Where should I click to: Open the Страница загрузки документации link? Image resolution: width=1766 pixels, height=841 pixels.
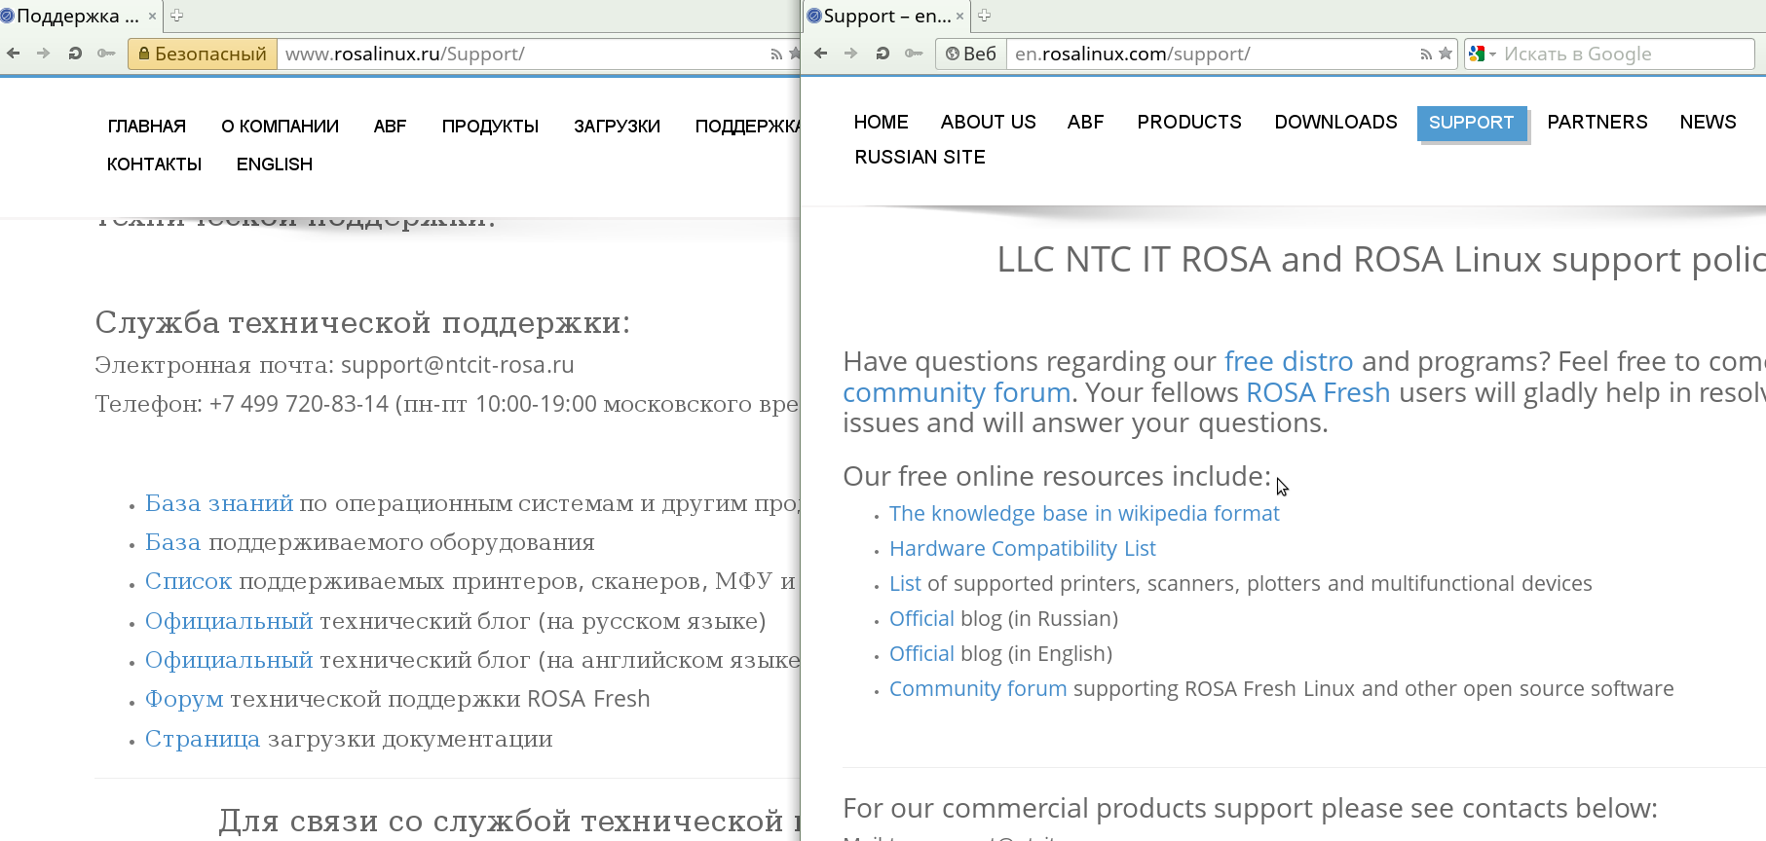(203, 739)
